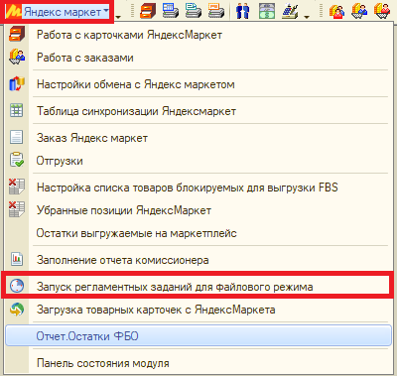Click the orange filing cabinet toolbar icon
The image size is (397, 376).
(x=148, y=11)
